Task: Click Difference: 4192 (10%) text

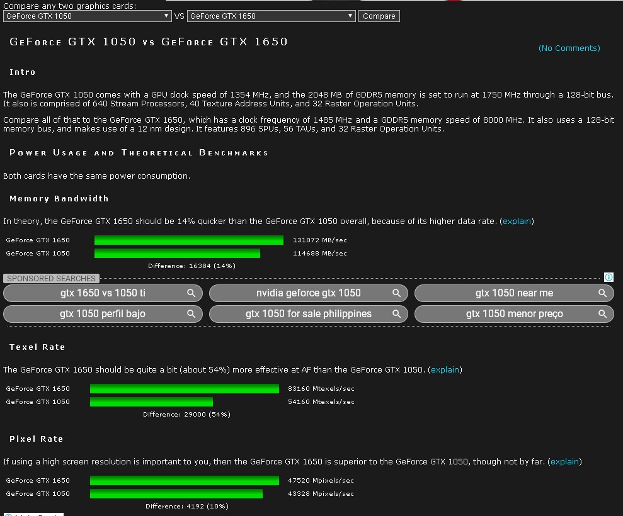Action: click(x=187, y=506)
